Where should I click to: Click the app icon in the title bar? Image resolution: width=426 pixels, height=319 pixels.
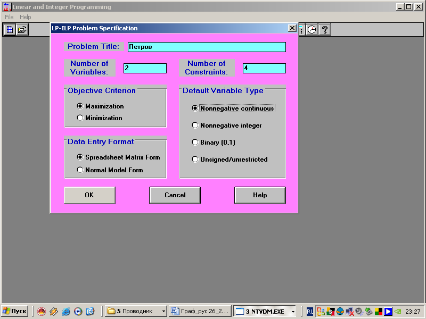[x=7, y=7]
